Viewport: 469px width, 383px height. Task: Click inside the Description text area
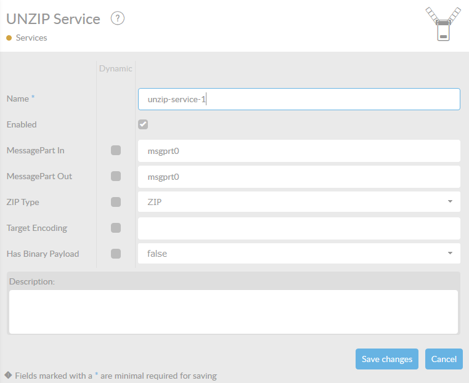[234, 312]
